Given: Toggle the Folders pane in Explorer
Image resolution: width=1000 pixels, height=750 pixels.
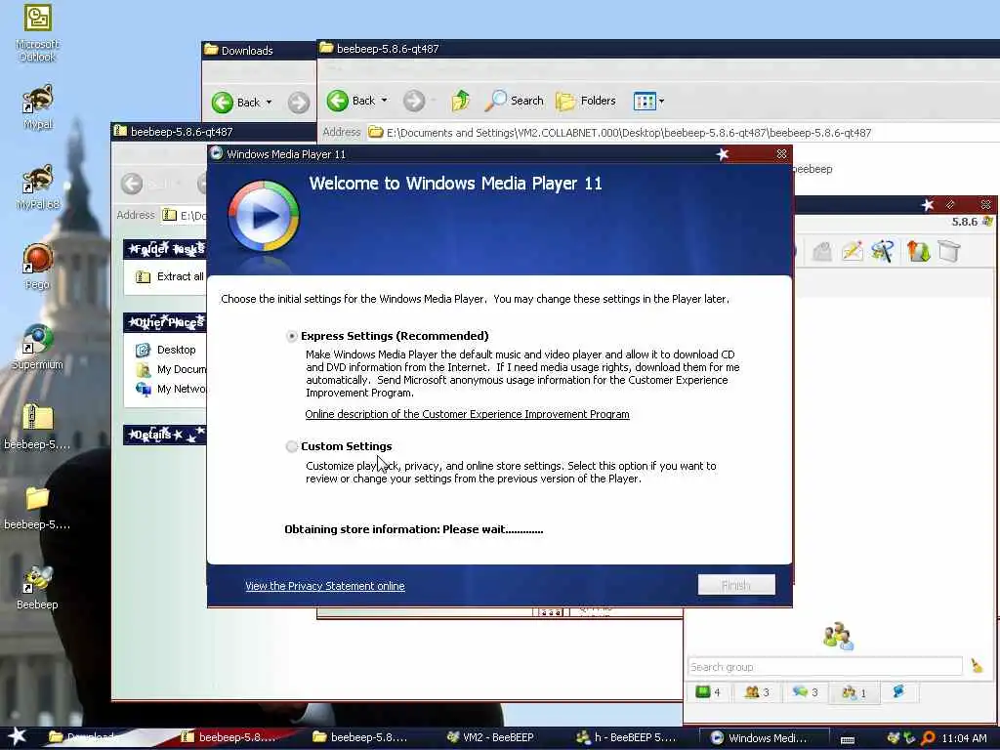Looking at the screenshot, I should coord(586,101).
